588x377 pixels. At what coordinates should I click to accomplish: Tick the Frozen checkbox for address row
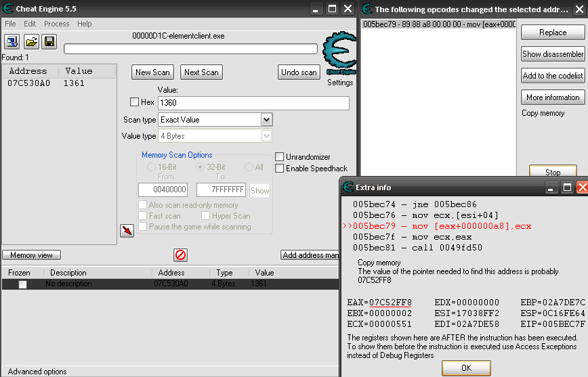click(x=23, y=284)
